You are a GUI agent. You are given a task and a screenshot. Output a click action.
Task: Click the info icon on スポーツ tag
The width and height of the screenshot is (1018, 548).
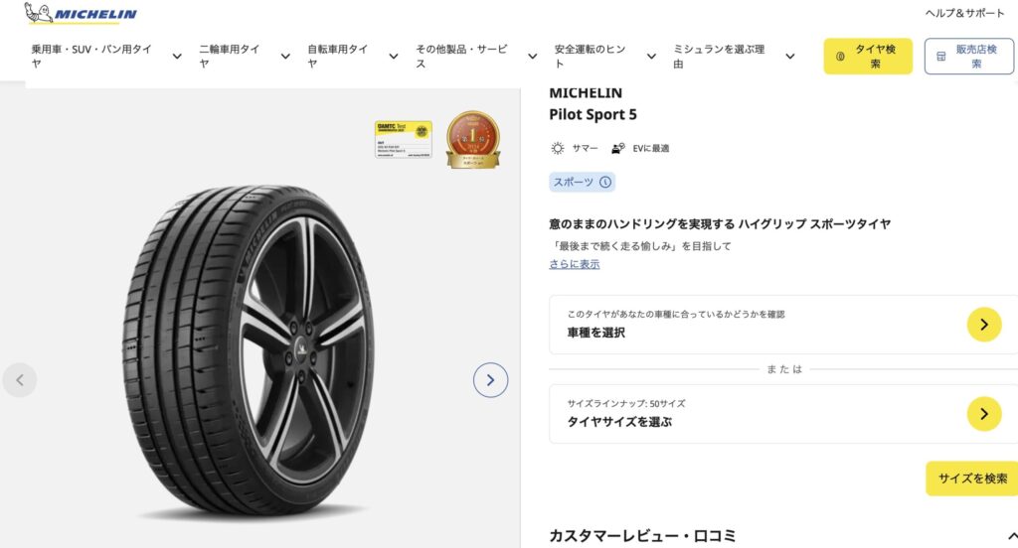tap(605, 183)
